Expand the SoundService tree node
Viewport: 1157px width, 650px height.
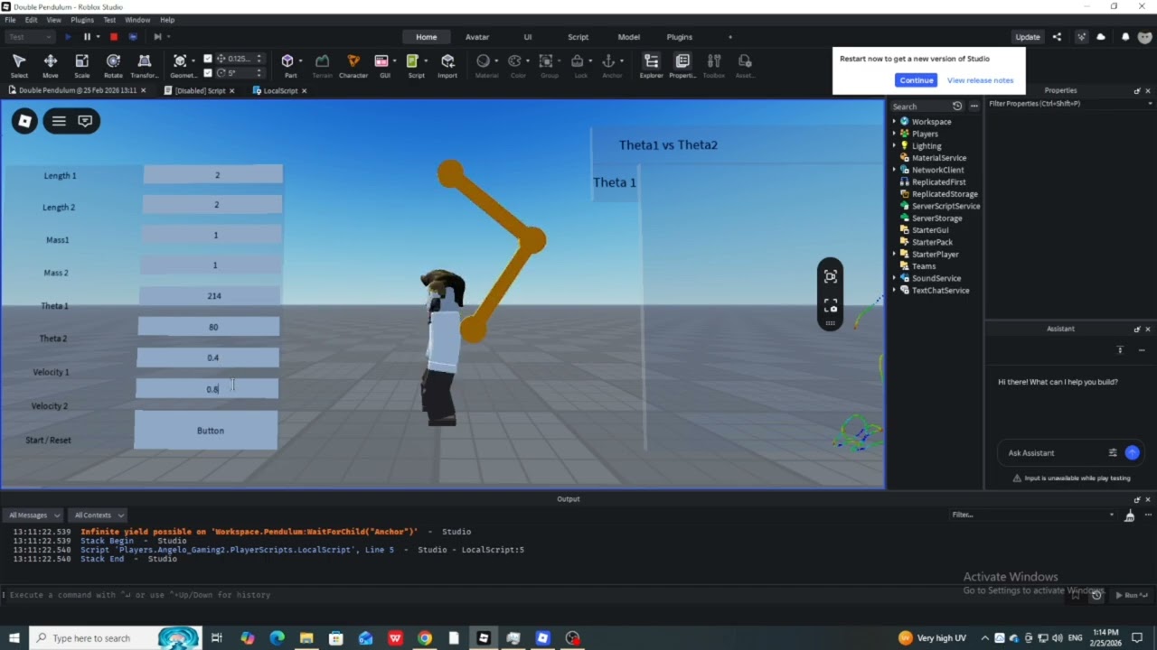click(894, 278)
